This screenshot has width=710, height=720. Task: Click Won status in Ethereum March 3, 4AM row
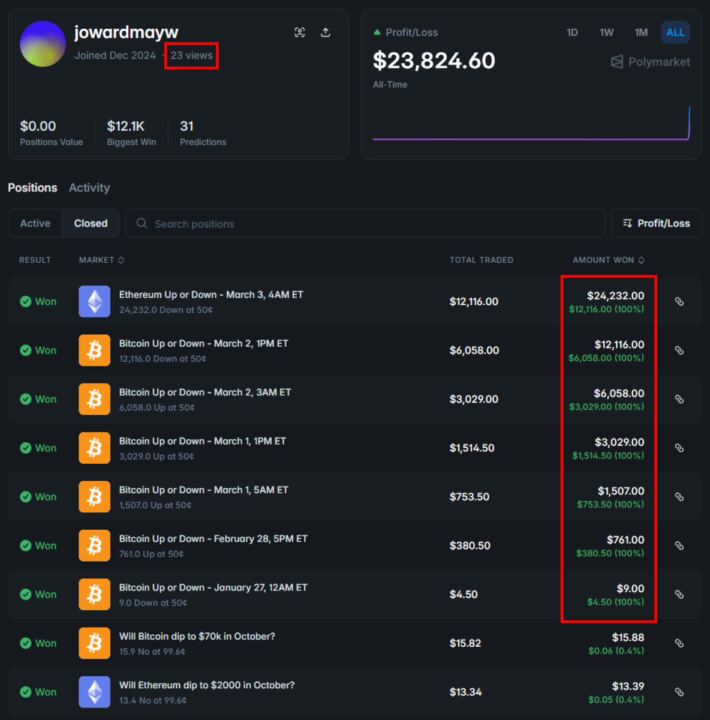point(38,302)
